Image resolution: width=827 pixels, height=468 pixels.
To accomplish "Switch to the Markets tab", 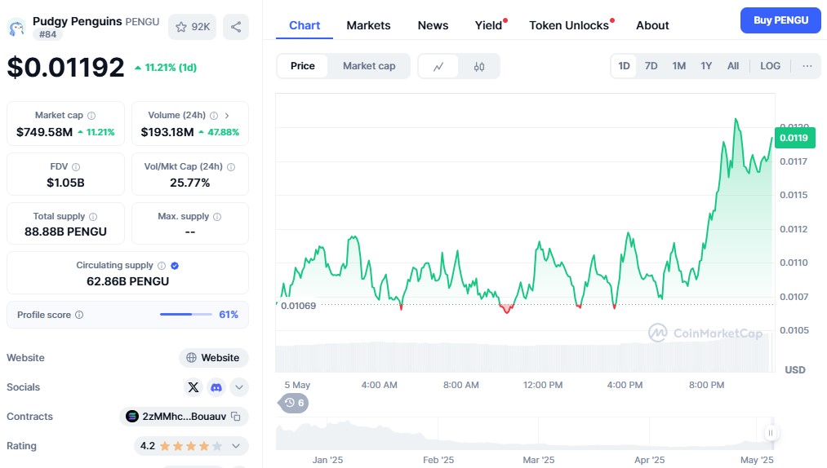I will pos(368,25).
